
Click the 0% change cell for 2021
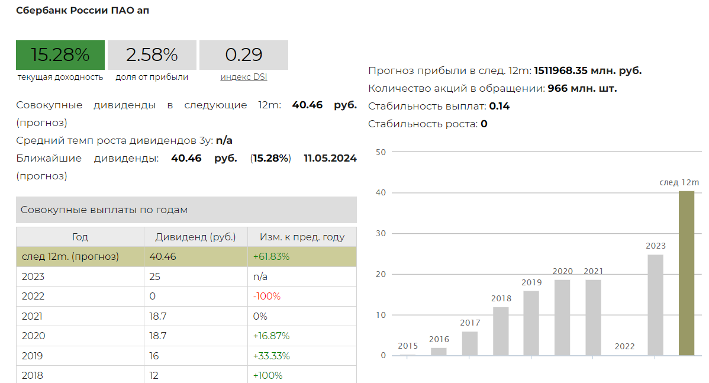pyautogui.click(x=302, y=316)
